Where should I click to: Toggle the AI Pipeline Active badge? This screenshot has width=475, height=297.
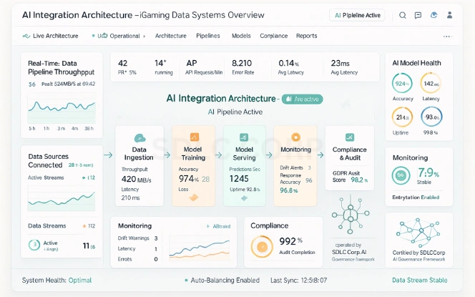tap(358, 15)
